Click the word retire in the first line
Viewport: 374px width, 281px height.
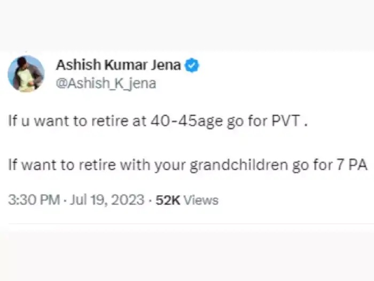pyautogui.click(x=111, y=121)
